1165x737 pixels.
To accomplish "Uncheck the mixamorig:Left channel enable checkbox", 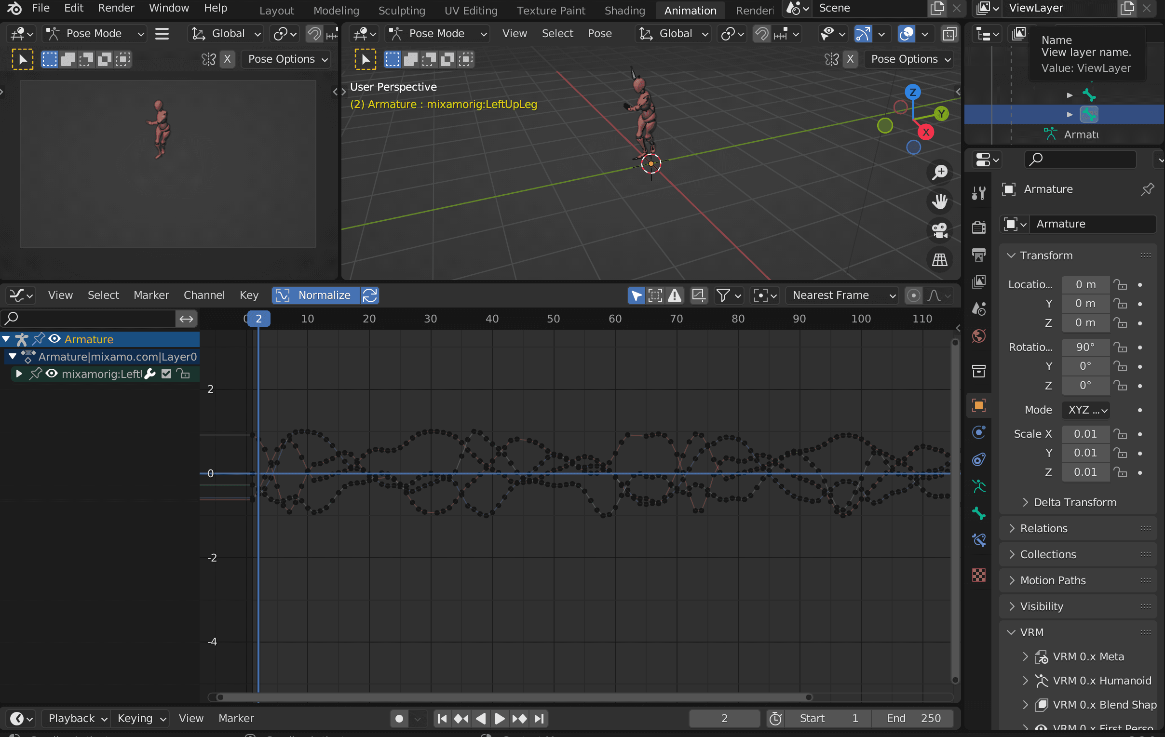I will pyautogui.click(x=166, y=374).
